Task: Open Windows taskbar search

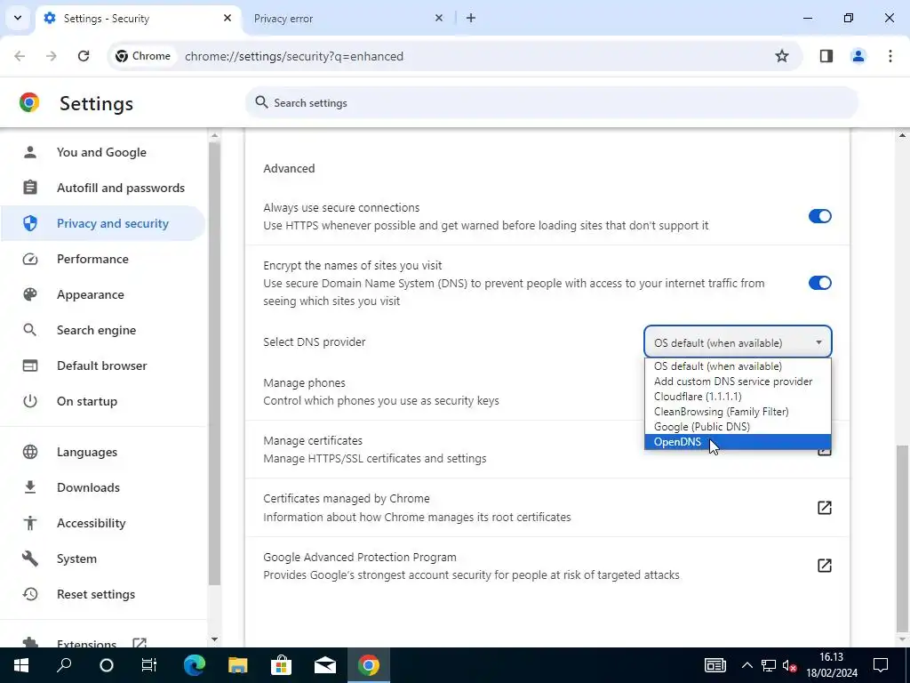Action: 64,665
